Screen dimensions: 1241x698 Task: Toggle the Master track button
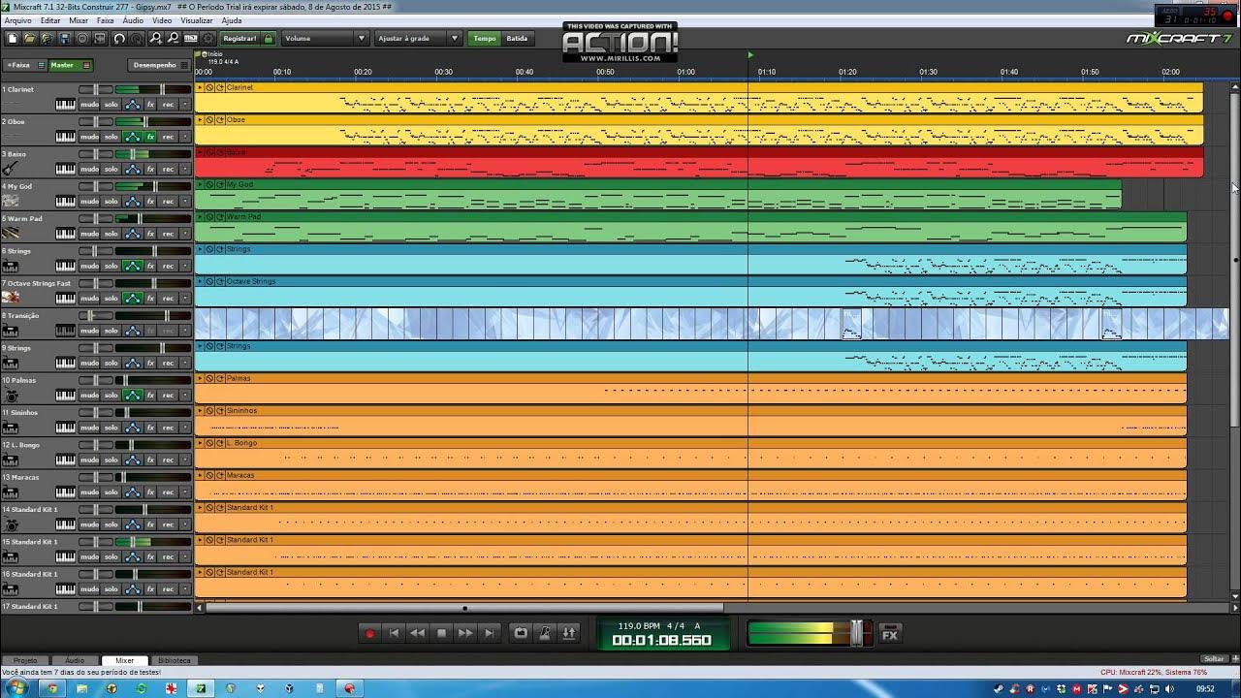pyautogui.click(x=69, y=65)
